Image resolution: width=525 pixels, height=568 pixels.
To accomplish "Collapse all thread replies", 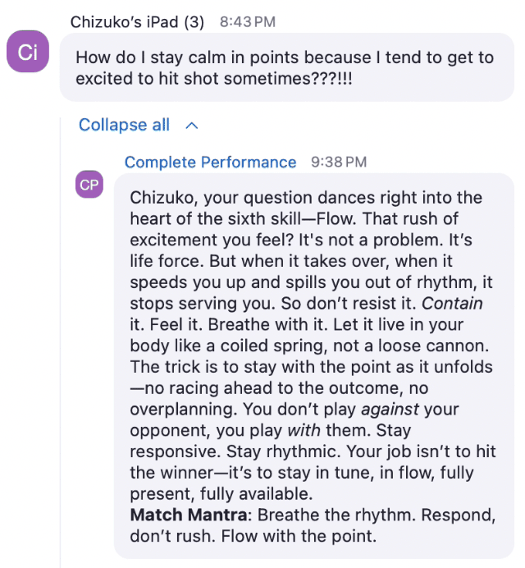I will 124,125.
